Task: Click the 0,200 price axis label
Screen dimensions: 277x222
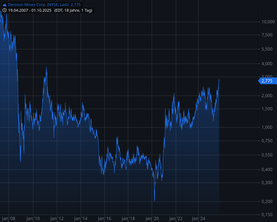Action: click(x=267, y=202)
